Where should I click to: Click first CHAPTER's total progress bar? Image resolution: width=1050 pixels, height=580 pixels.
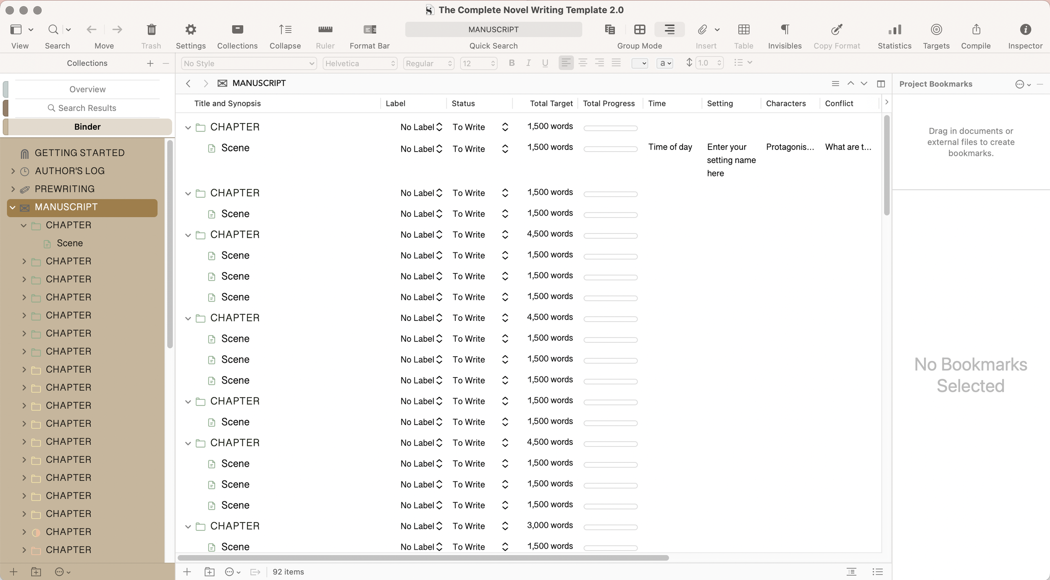point(610,128)
